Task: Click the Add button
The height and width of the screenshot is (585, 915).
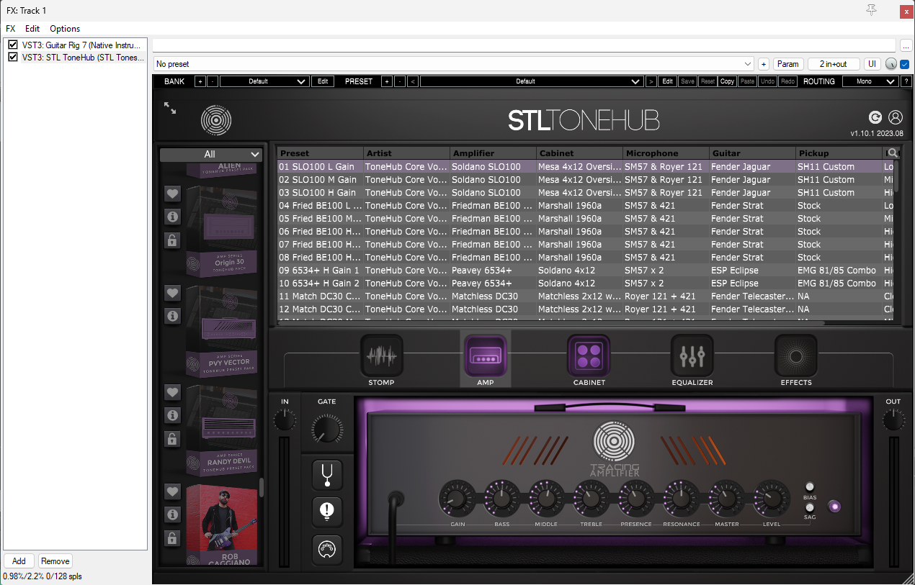Action: coord(19,561)
